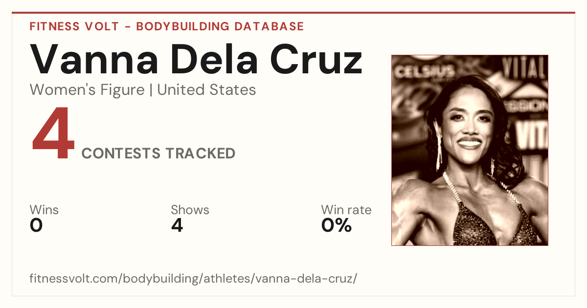The width and height of the screenshot is (587, 308).
Task: Click the Shows value of 4
Action: click(177, 225)
